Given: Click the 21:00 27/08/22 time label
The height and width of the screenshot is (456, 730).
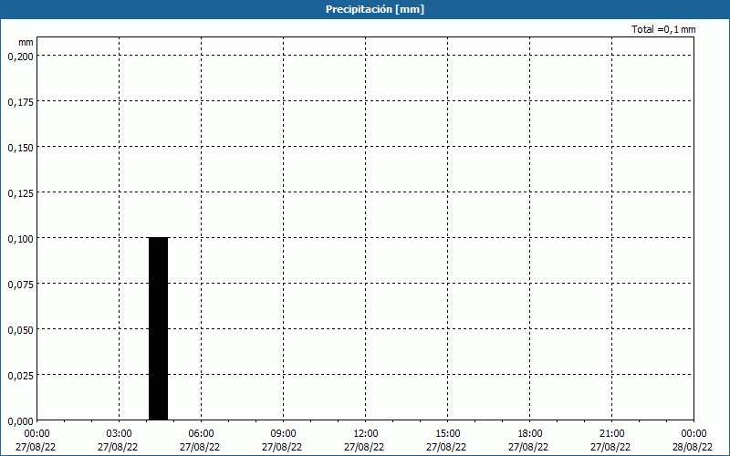Looking at the screenshot, I should coord(610,440).
